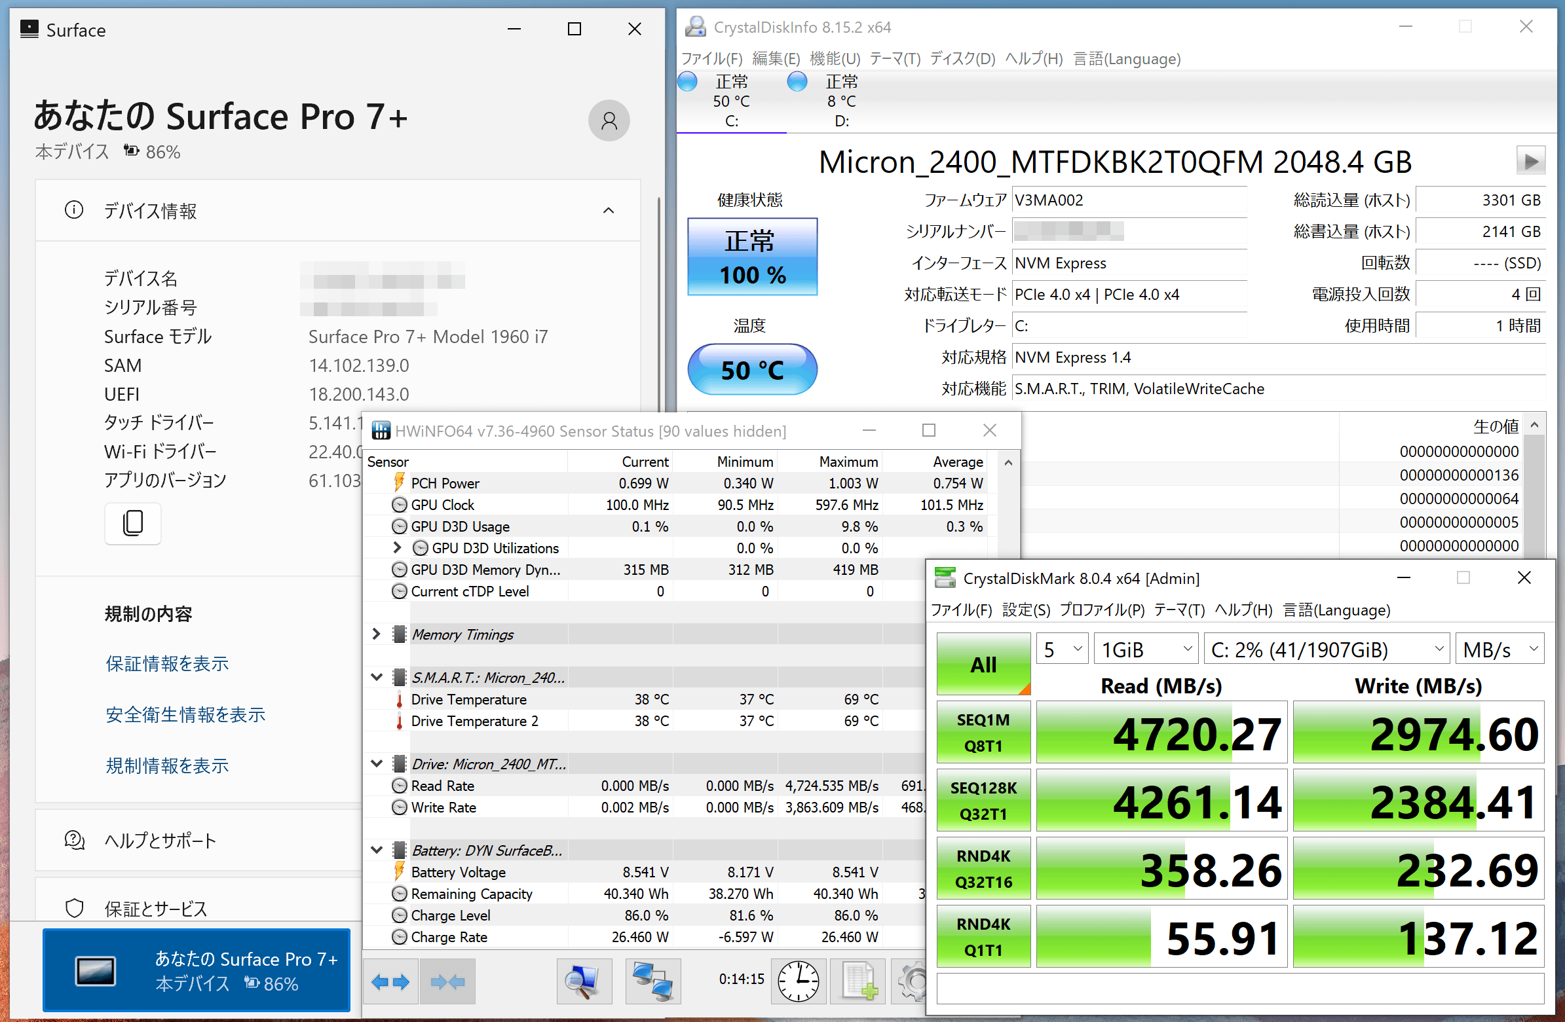
Task: Open CrystalDiskMark プロファイル(P) menu
Action: [1102, 610]
